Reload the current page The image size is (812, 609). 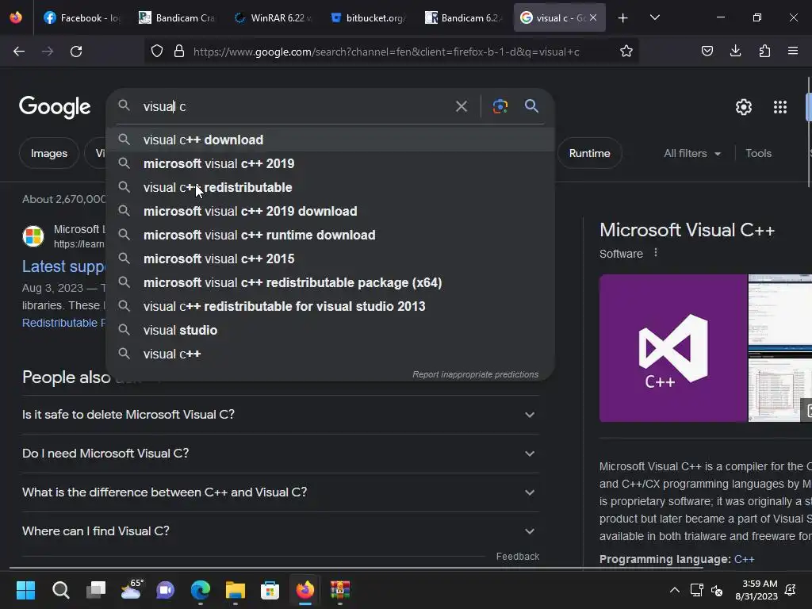[x=76, y=52]
